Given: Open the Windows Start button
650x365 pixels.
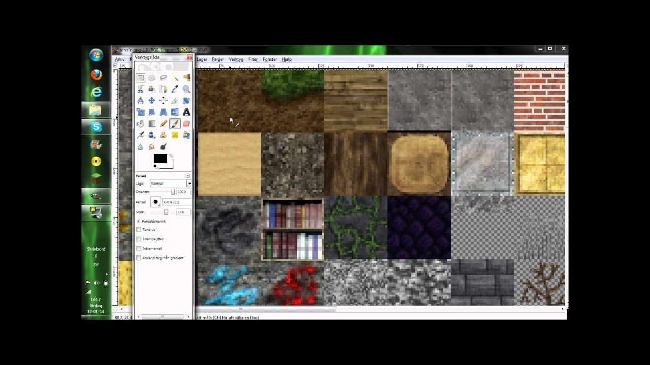Looking at the screenshot, I should coord(96,55).
